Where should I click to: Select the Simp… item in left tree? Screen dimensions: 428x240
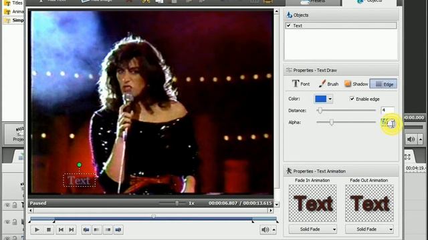[13, 20]
